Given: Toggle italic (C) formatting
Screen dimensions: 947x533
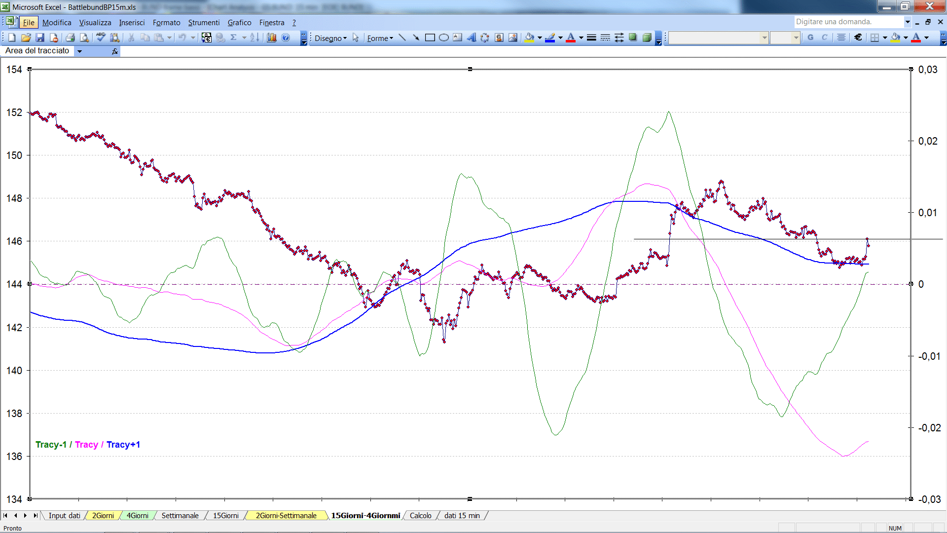Looking at the screenshot, I should (824, 38).
